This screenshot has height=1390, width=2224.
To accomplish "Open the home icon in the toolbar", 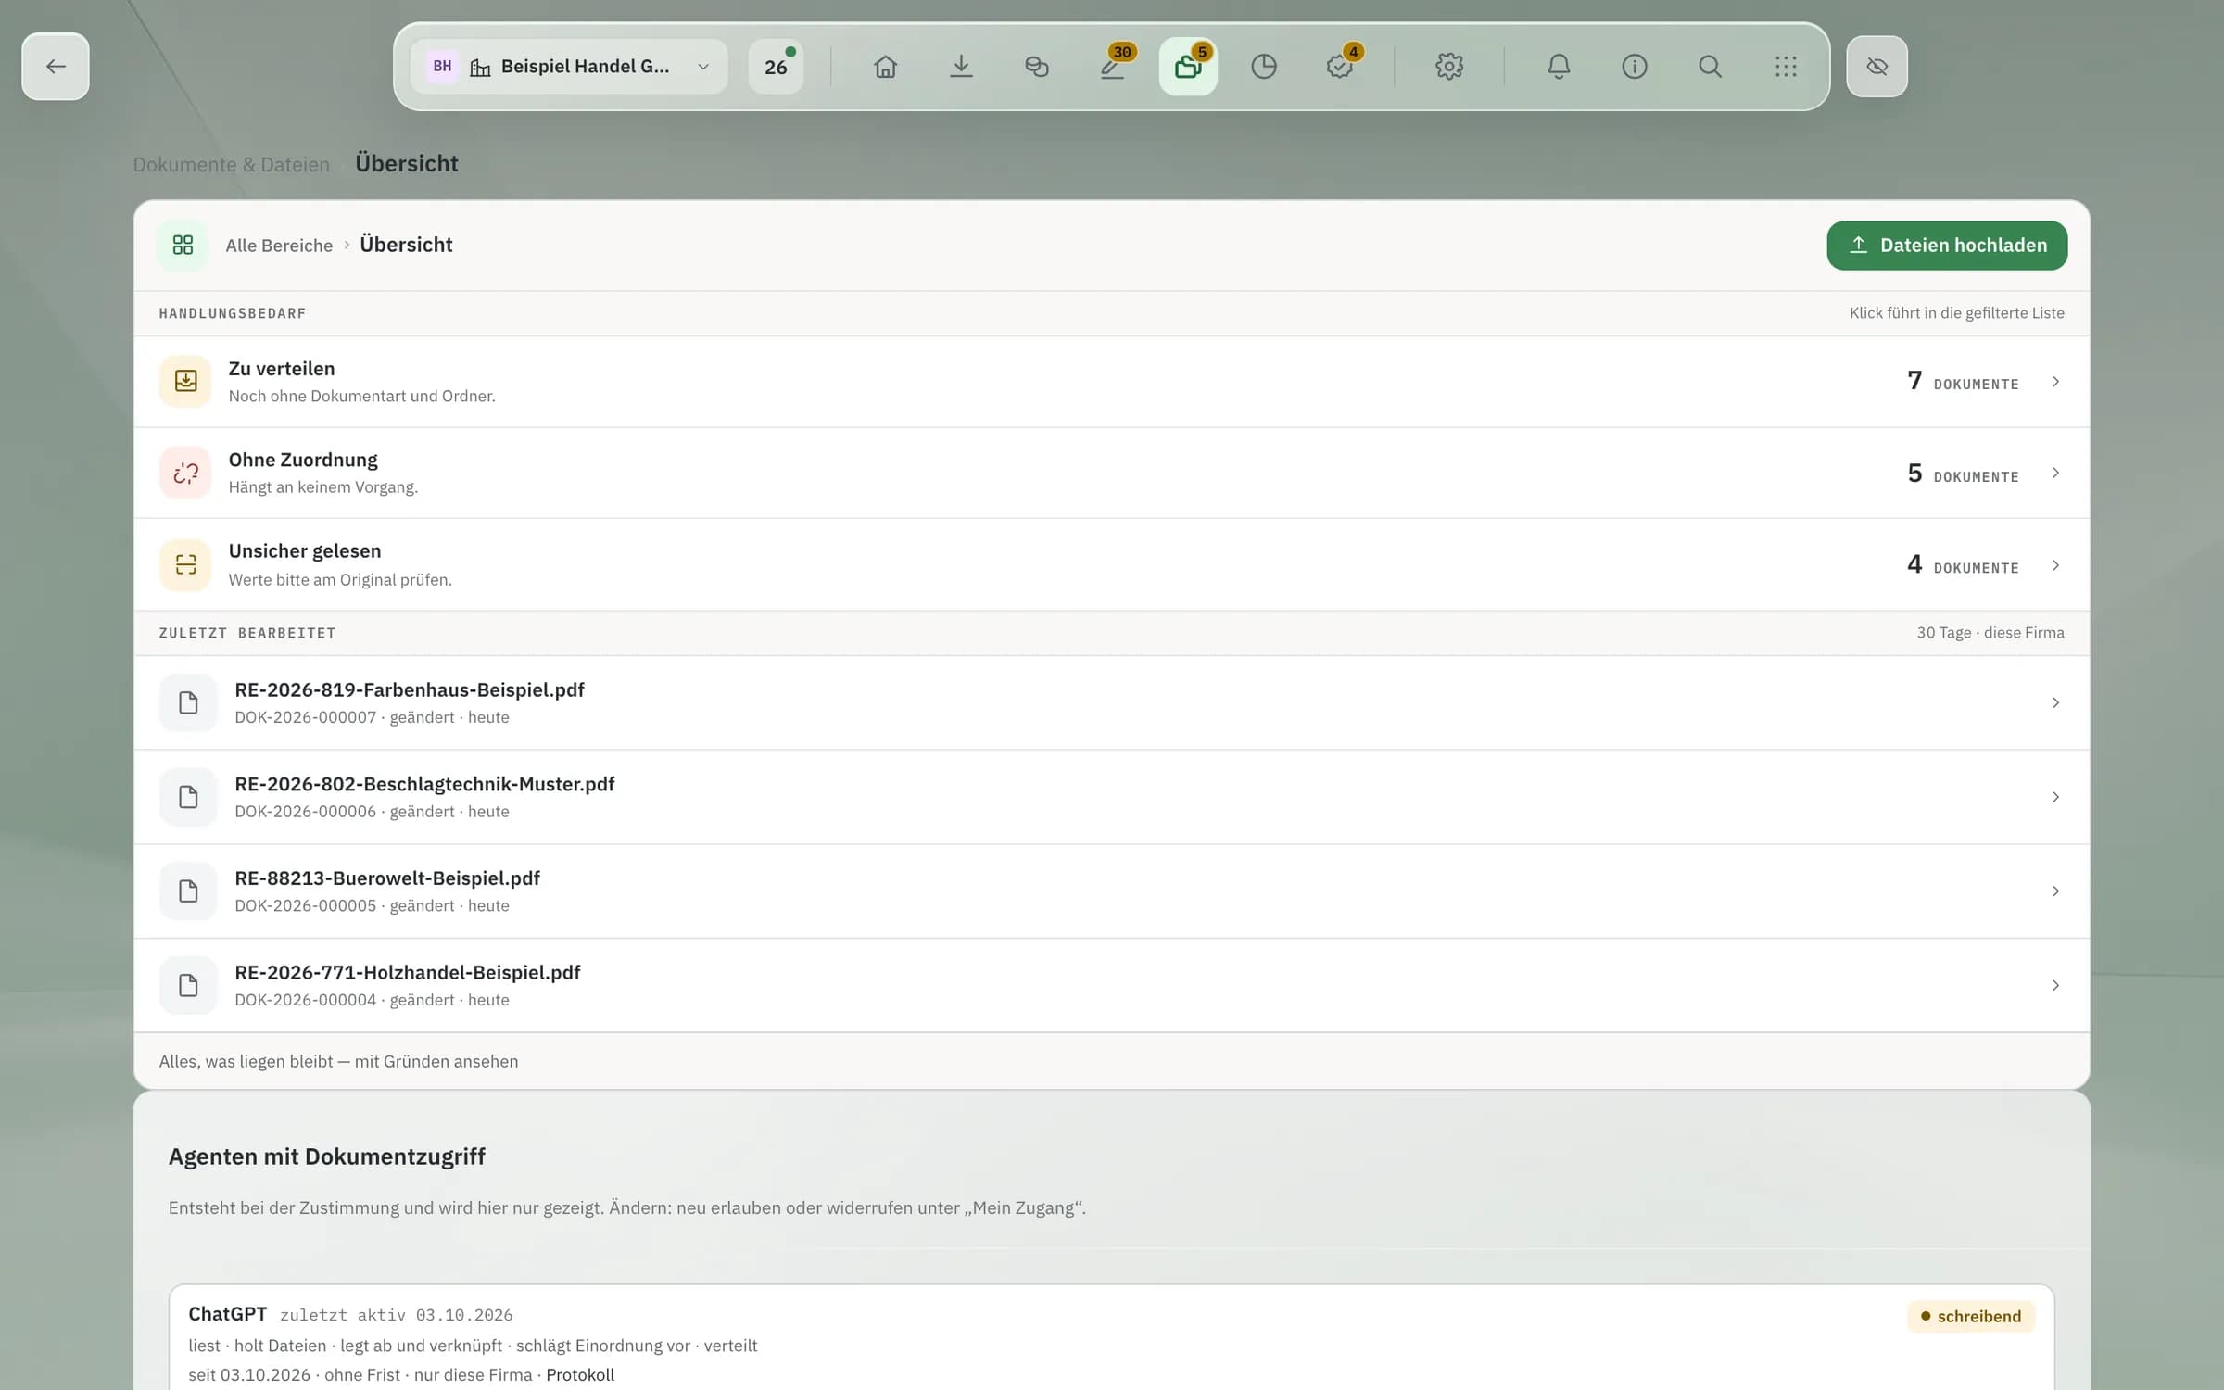I will click(885, 67).
